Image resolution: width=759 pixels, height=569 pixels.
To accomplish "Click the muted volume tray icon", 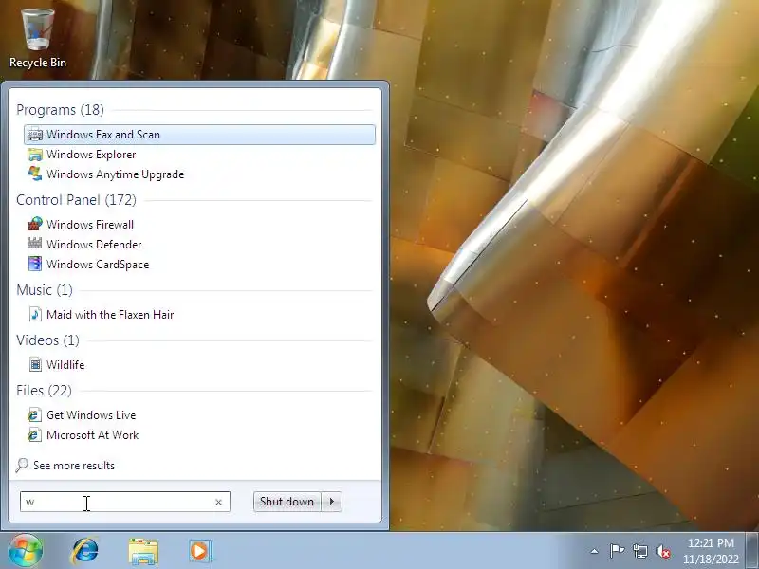I will click(x=662, y=551).
